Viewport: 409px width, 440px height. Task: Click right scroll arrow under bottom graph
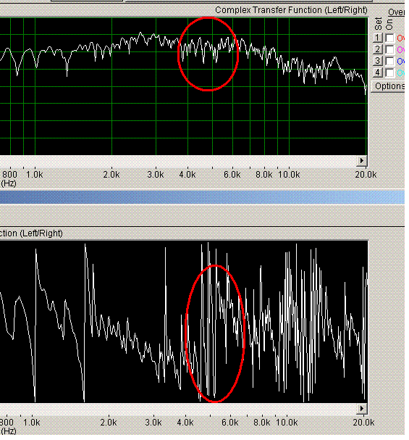362,408
